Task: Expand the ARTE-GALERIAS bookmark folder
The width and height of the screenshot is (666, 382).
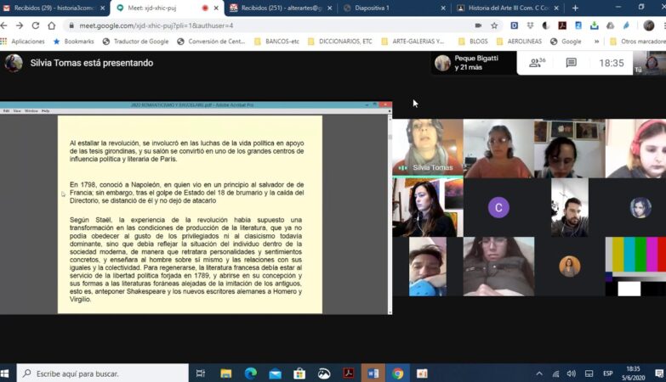Action: click(x=413, y=42)
